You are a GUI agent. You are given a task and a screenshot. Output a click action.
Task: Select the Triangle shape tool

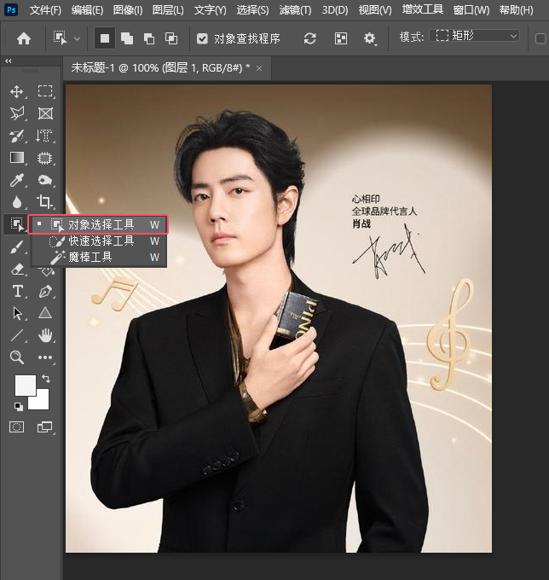[45, 313]
